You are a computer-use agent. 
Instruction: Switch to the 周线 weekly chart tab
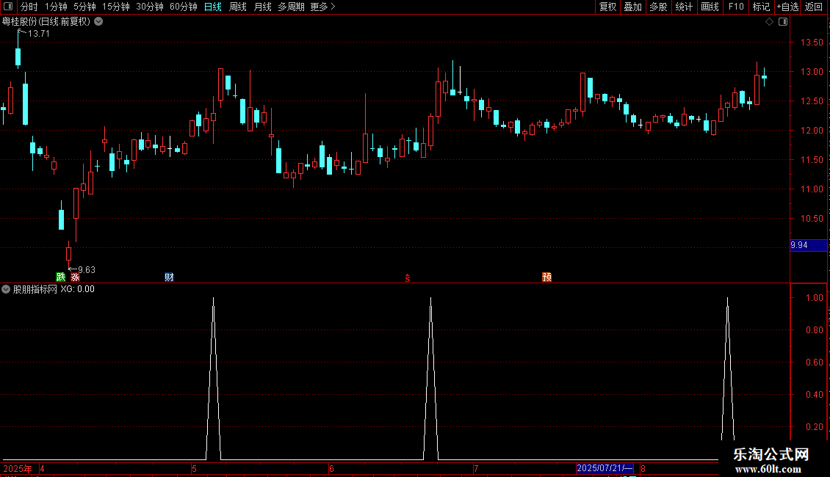coord(238,7)
